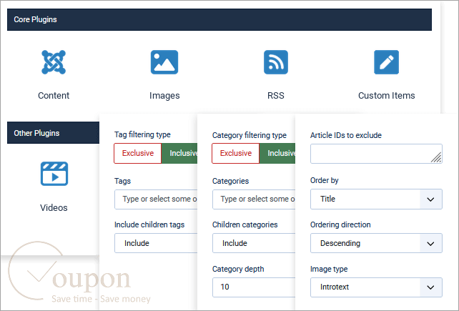Click the Categories selection field
This screenshot has height=311, width=459.
[x=254, y=199]
